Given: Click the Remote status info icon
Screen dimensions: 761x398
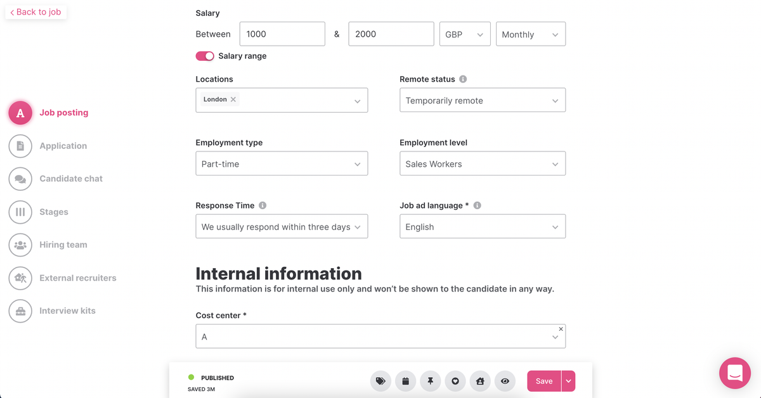Looking at the screenshot, I should [x=463, y=79].
